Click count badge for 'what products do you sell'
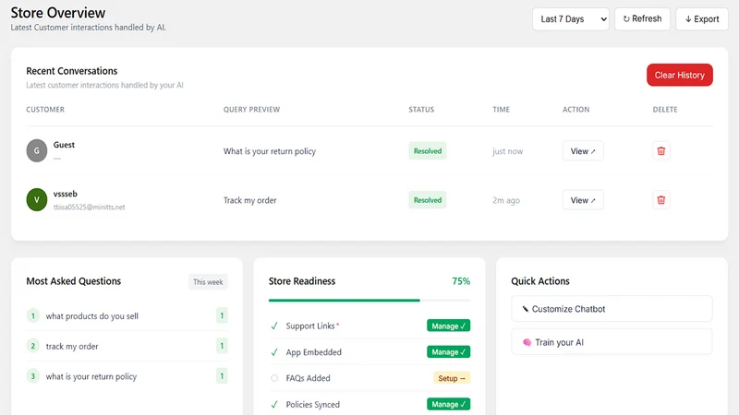Image resolution: width=739 pixels, height=415 pixels. [x=222, y=315]
